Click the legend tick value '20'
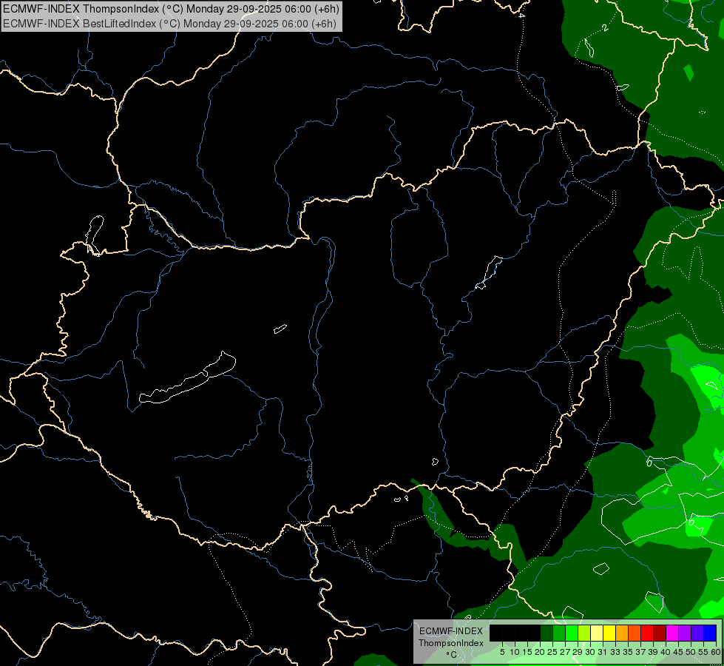The height and width of the screenshot is (666, 724). click(540, 652)
